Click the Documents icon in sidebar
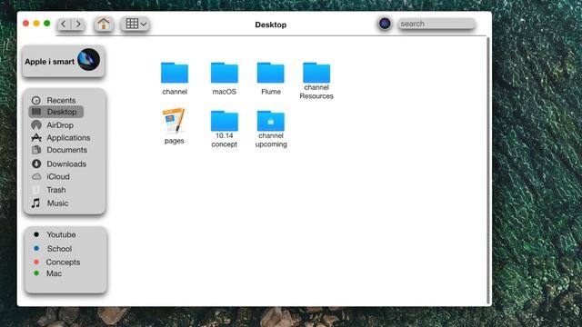This screenshot has width=582, height=327. pos(36,150)
